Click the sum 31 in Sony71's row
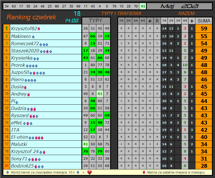The width and height of the screenshot is (215, 178). click(204, 159)
